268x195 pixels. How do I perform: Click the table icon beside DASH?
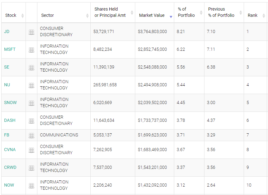(31, 121)
